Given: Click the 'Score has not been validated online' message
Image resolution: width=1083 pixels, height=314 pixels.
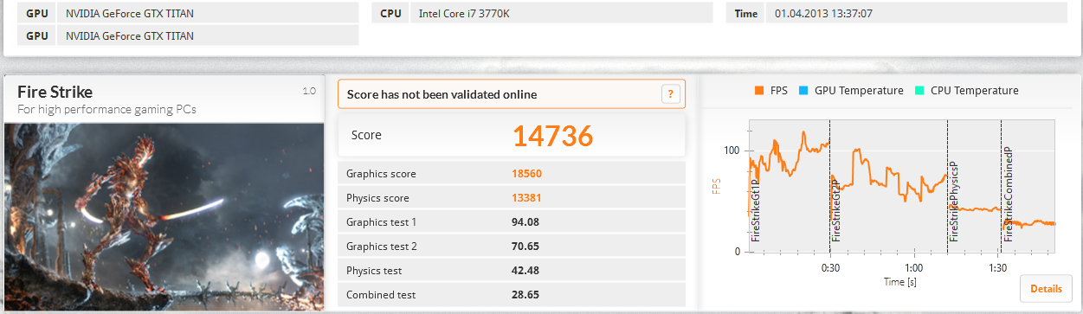Looking at the screenshot, I should [x=442, y=94].
